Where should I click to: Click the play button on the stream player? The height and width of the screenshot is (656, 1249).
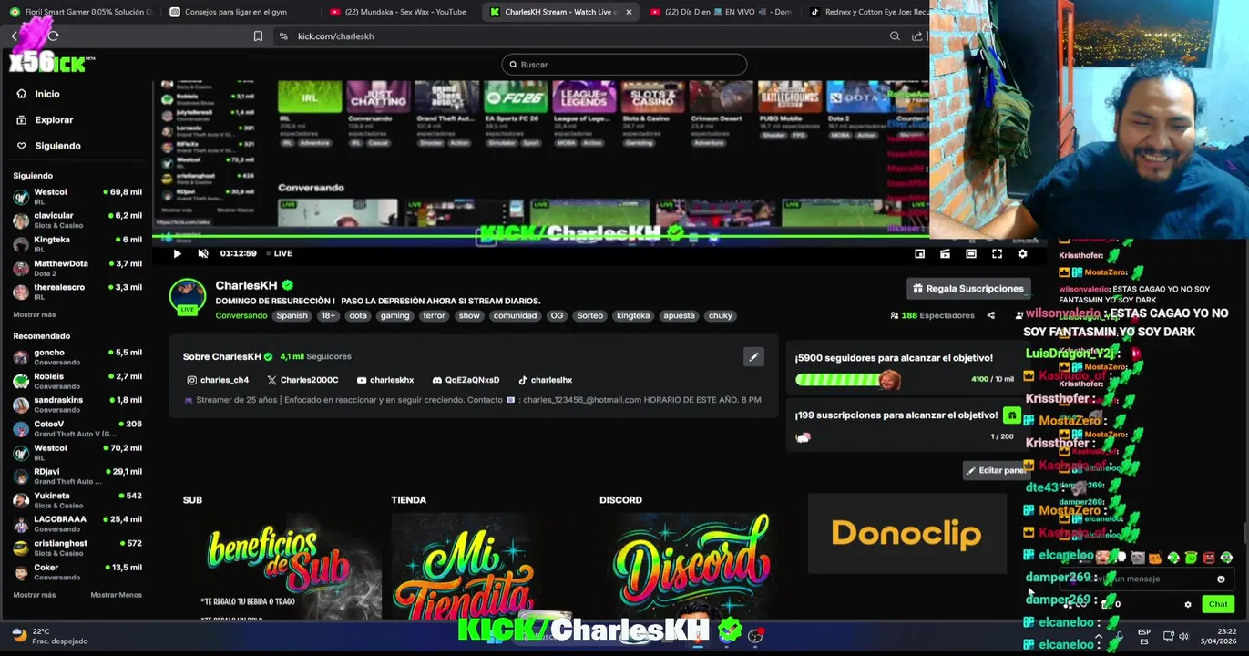(x=177, y=253)
